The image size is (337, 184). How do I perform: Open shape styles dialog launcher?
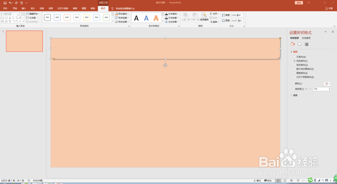click(129, 26)
